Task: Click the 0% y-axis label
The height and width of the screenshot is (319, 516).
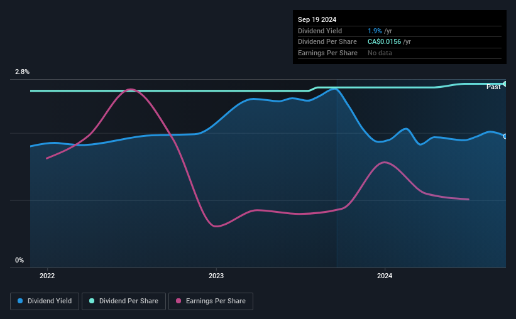Action: coord(19,260)
